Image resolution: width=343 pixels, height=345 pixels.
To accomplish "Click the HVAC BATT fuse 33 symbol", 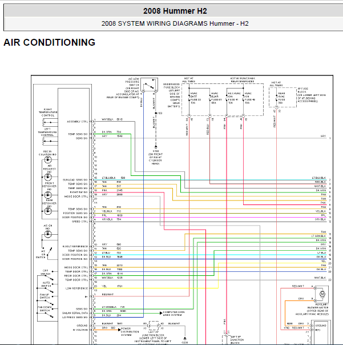I will coord(189,98).
